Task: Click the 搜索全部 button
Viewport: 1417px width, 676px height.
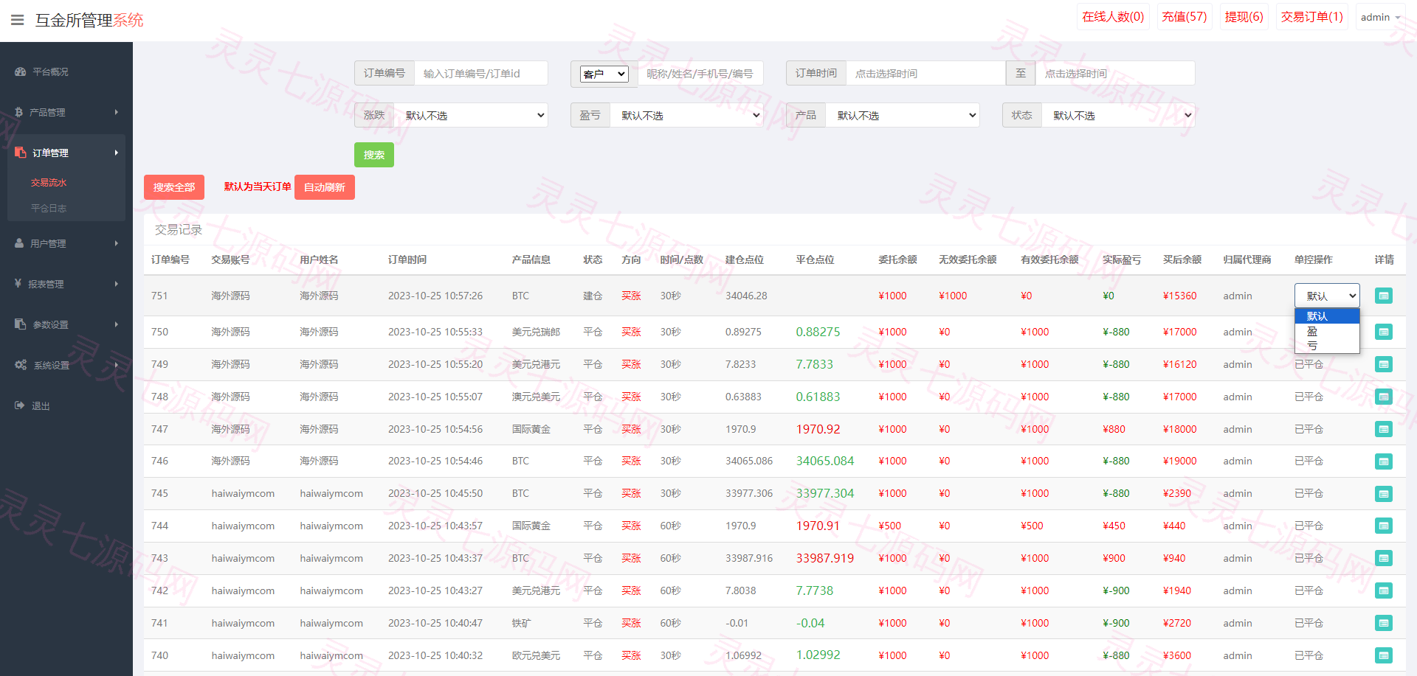Action: coord(174,187)
